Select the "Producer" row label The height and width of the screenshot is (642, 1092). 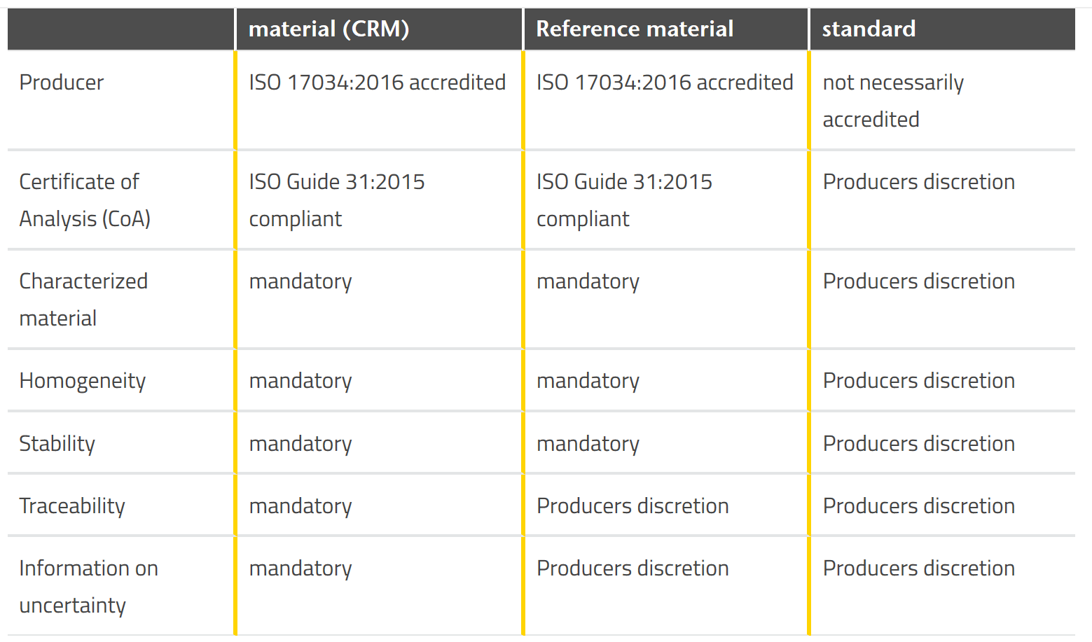click(62, 83)
